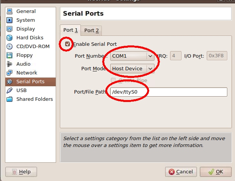Go to Shared Folders settings
Viewport: 235px width, 181px height.
point(31,99)
